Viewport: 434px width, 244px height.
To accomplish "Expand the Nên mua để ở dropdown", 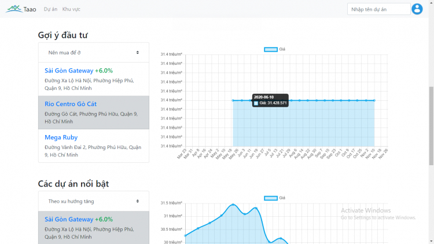I will tap(94, 53).
